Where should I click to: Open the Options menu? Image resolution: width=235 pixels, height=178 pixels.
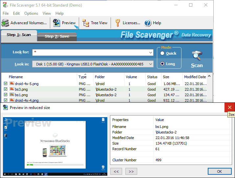[x=31, y=13]
